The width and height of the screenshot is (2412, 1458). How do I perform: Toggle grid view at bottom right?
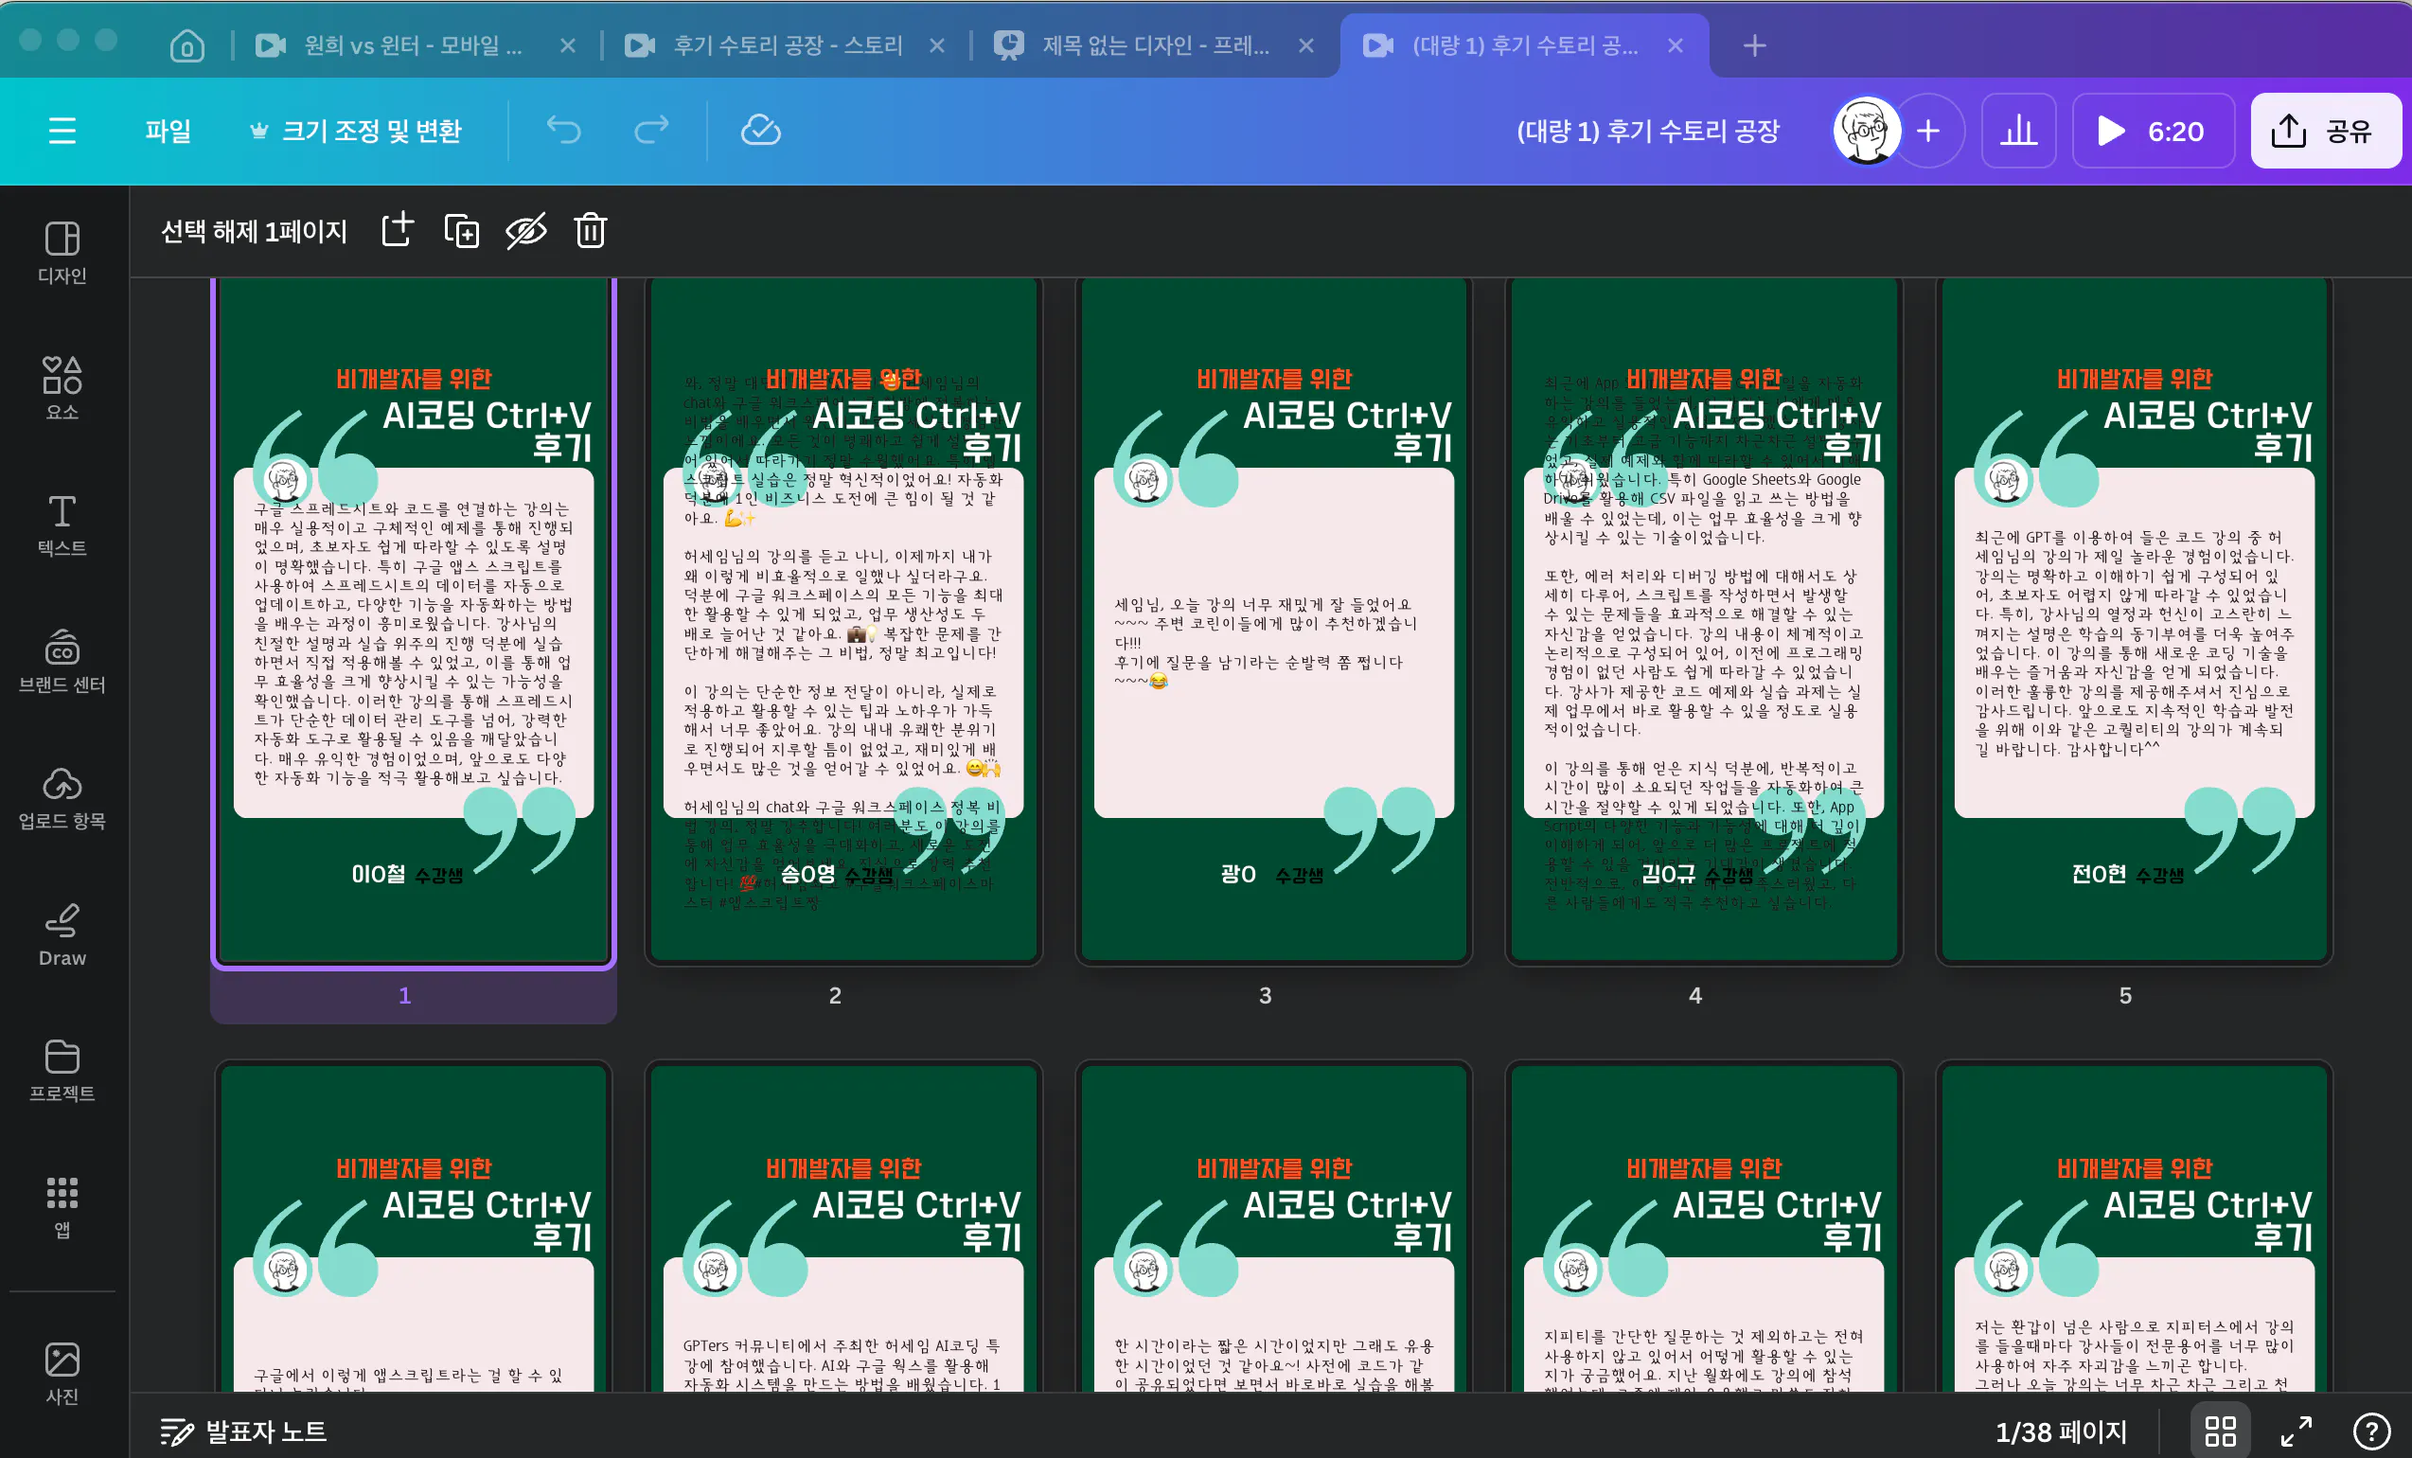2219,1431
